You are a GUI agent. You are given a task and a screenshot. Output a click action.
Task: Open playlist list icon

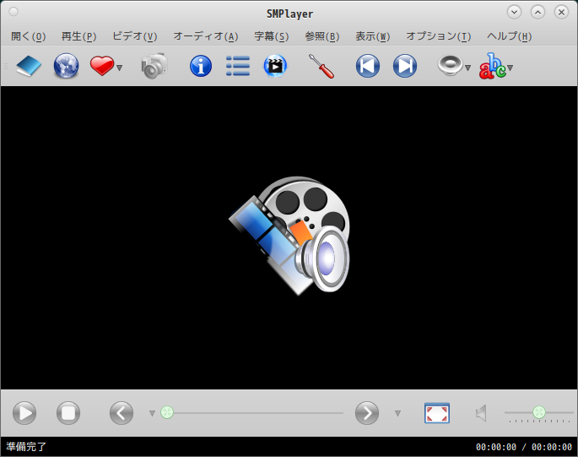pos(238,67)
